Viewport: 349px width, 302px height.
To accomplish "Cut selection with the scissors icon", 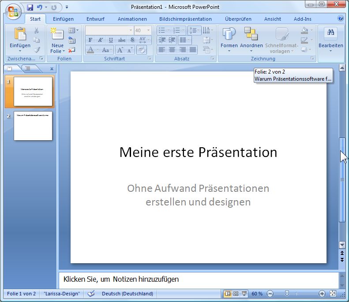I will [37, 30].
